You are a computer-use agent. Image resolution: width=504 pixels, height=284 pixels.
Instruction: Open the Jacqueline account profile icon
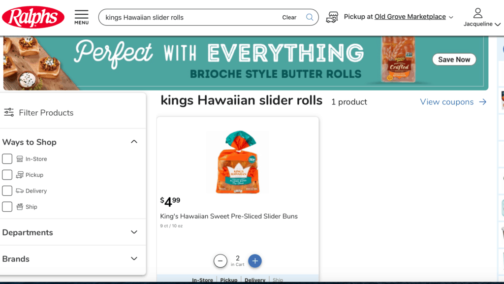477,13
